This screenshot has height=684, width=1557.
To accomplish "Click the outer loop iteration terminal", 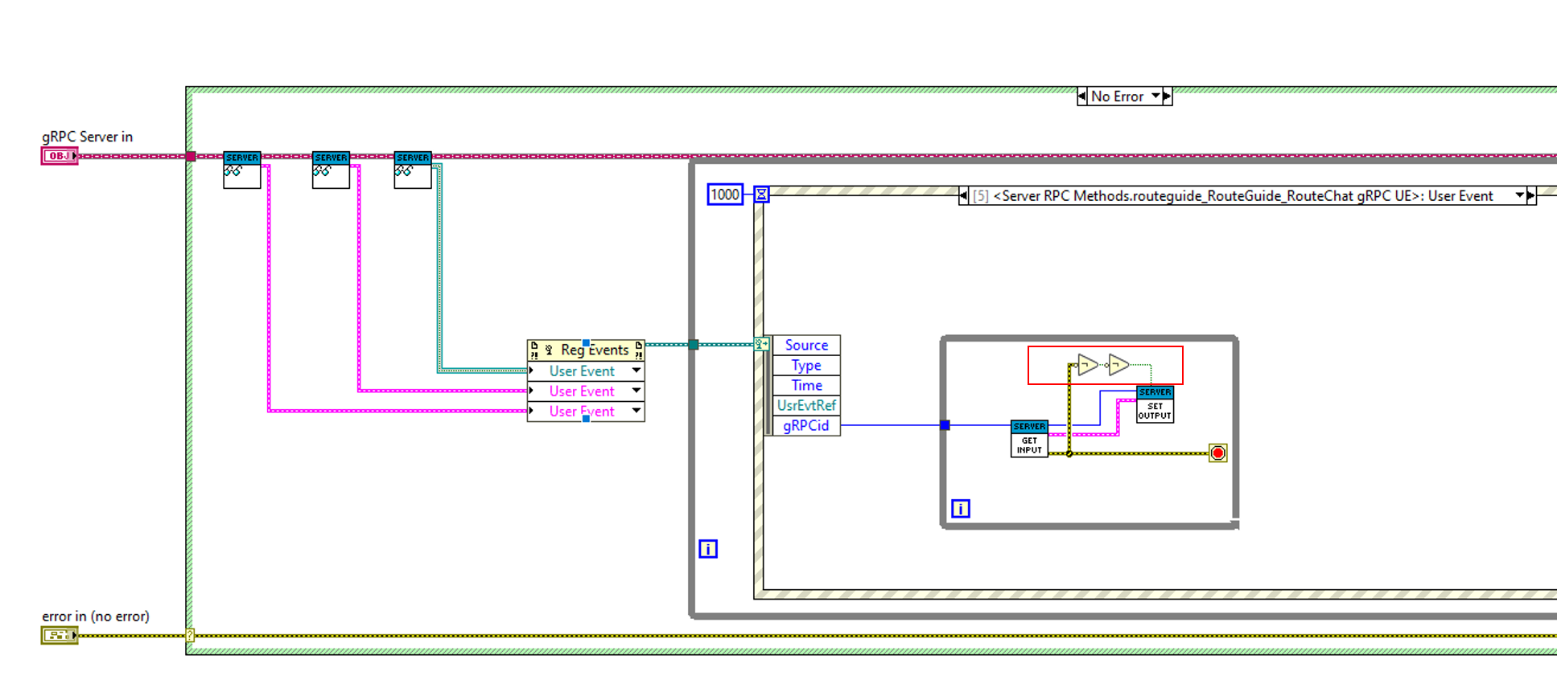I will [708, 549].
